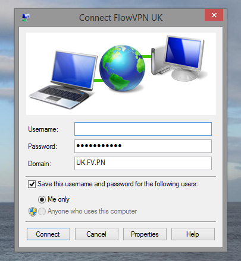Click the desktop monitor illustration

click(184, 58)
